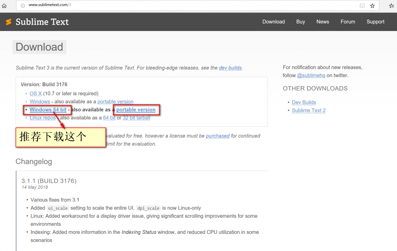Follow the dev builds link

(x=230, y=68)
